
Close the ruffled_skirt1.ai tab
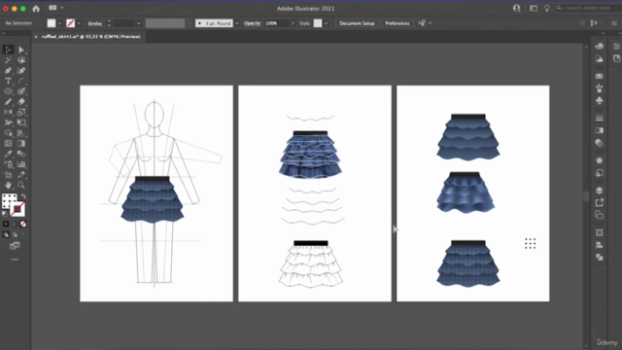36,37
